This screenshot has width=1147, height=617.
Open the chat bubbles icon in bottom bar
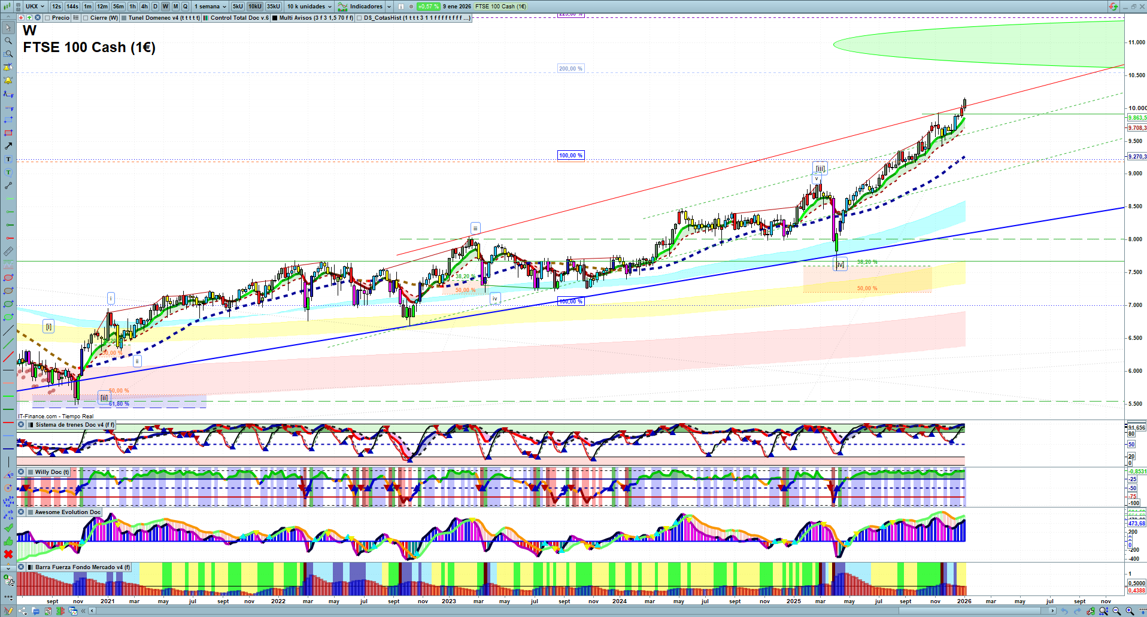(x=36, y=611)
